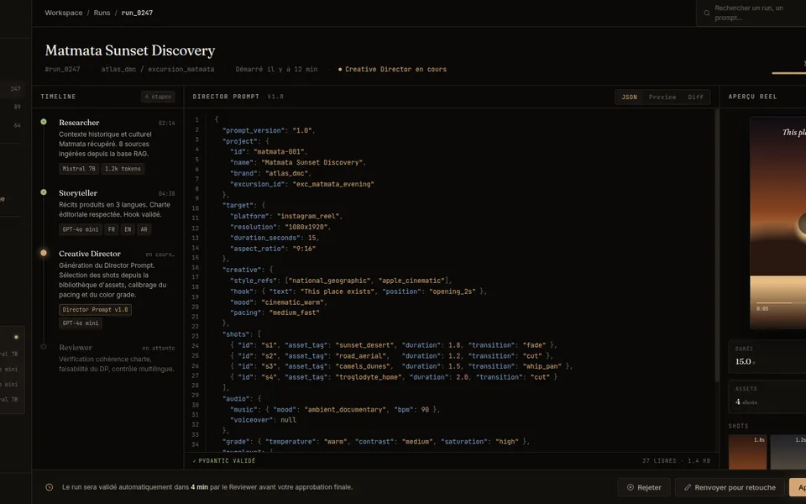The width and height of the screenshot is (806, 504).
Task: Click the "excursion_id" code line
Action: [x=301, y=184]
